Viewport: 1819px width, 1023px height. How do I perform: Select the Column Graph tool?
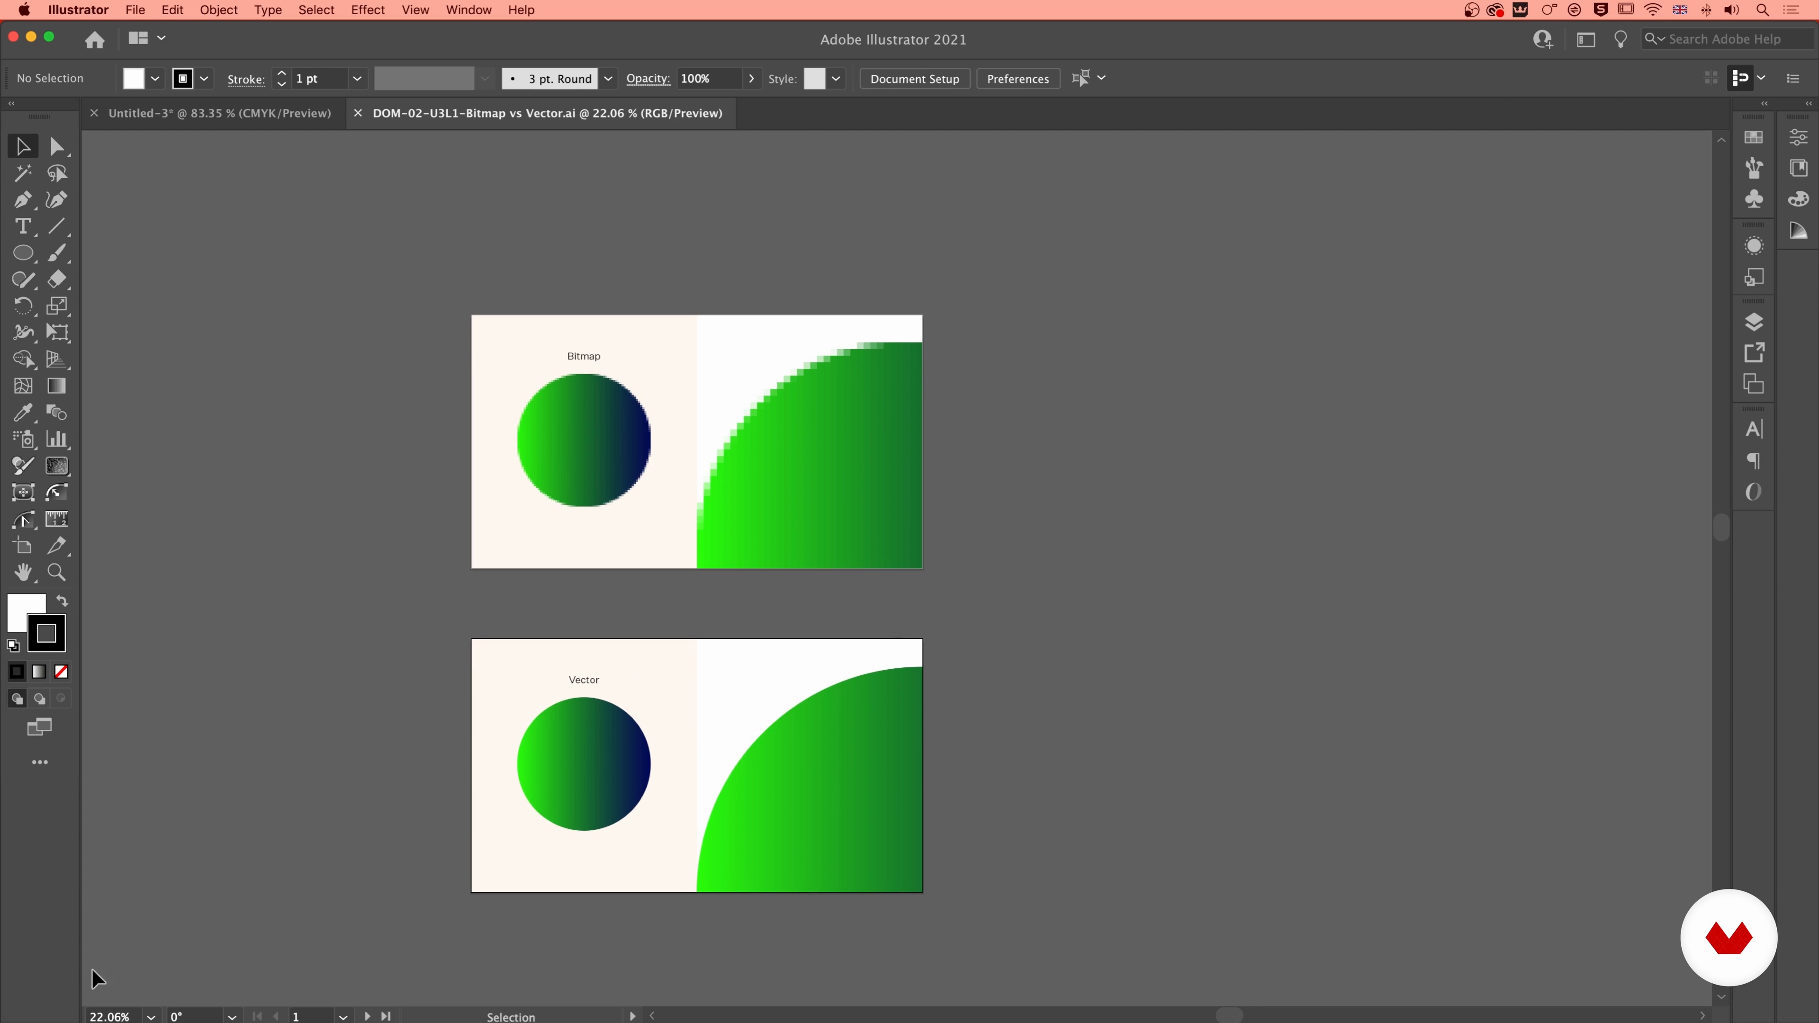click(x=56, y=439)
